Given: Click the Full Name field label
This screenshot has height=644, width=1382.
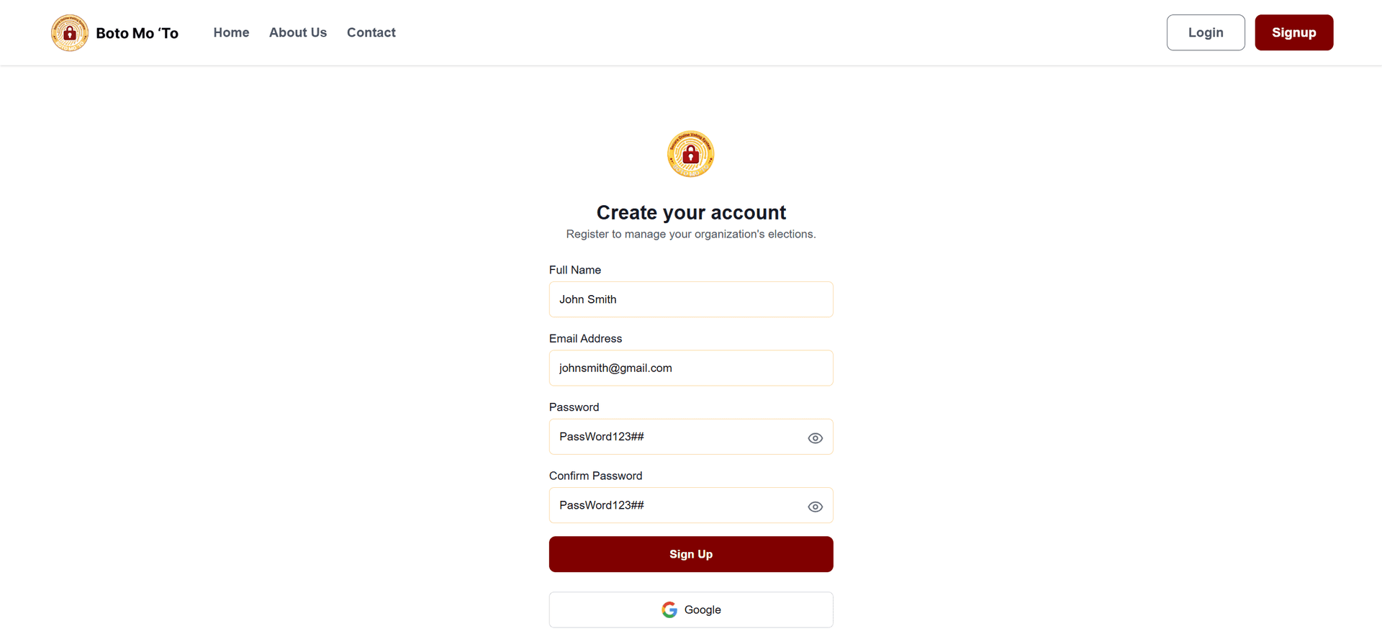Looking at the screenshot, I should [x=574, y=270].
